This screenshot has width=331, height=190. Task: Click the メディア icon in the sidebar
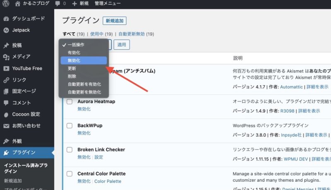(x=6, y=57)
